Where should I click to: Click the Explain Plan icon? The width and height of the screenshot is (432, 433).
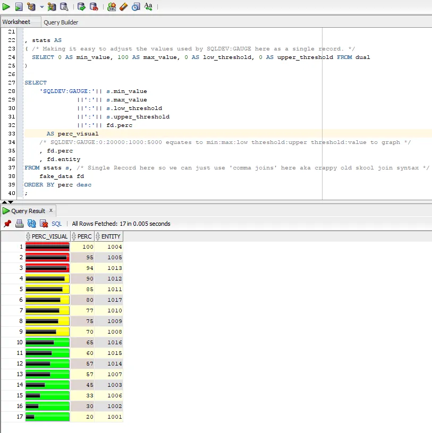coord(31,7)
